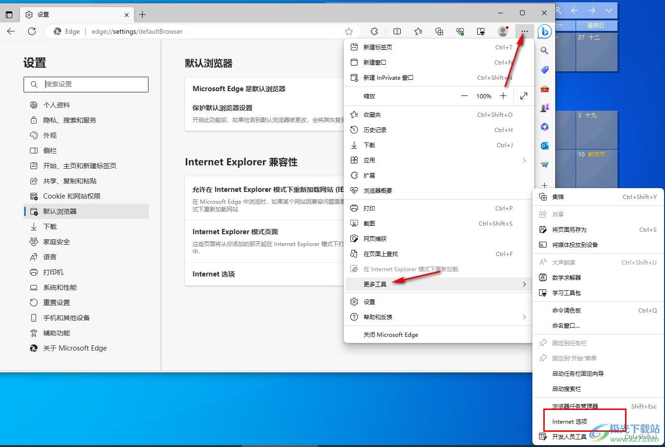Image resolution: width=665 pixels, height=447 pixels.
Task: Open 设置 from the Edge menu
Action: [x=438, y=302]
